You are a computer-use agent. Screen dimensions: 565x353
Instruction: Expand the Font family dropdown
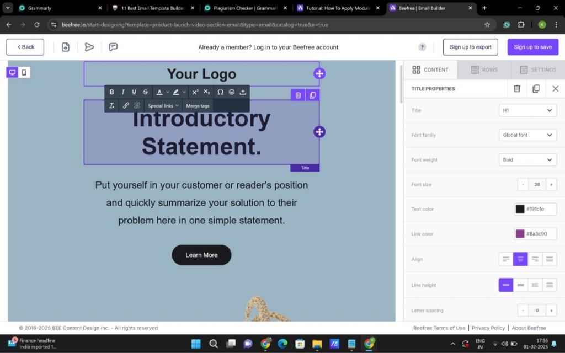(x=527, y=135)
